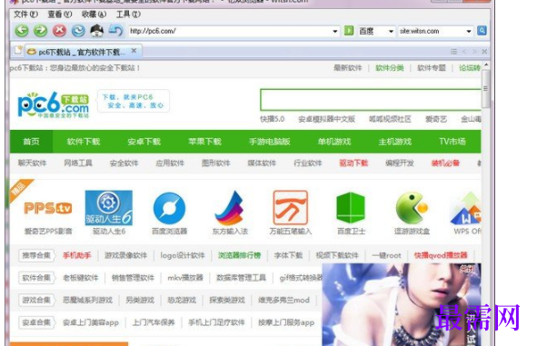Select the 苹果下载 navigation tab
Screen dimensions: 537x346
click(x=204, y=142)
